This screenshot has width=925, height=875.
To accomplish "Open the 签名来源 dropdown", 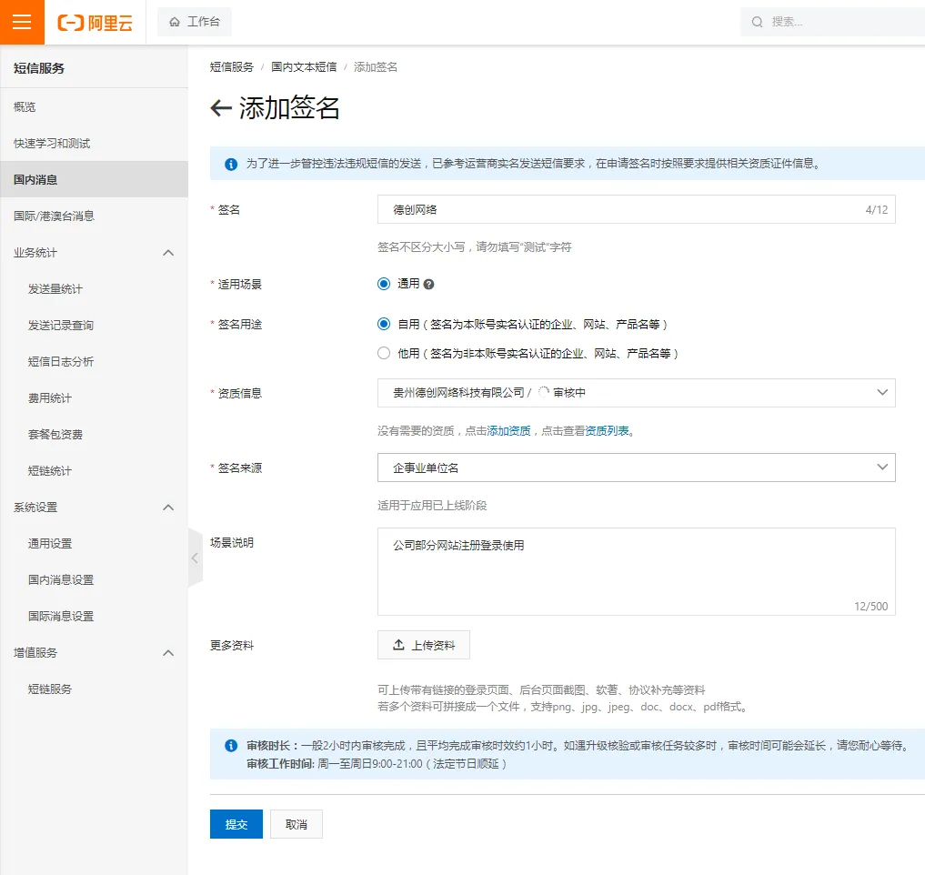I will pyautogui.click(x=880, y=468).
